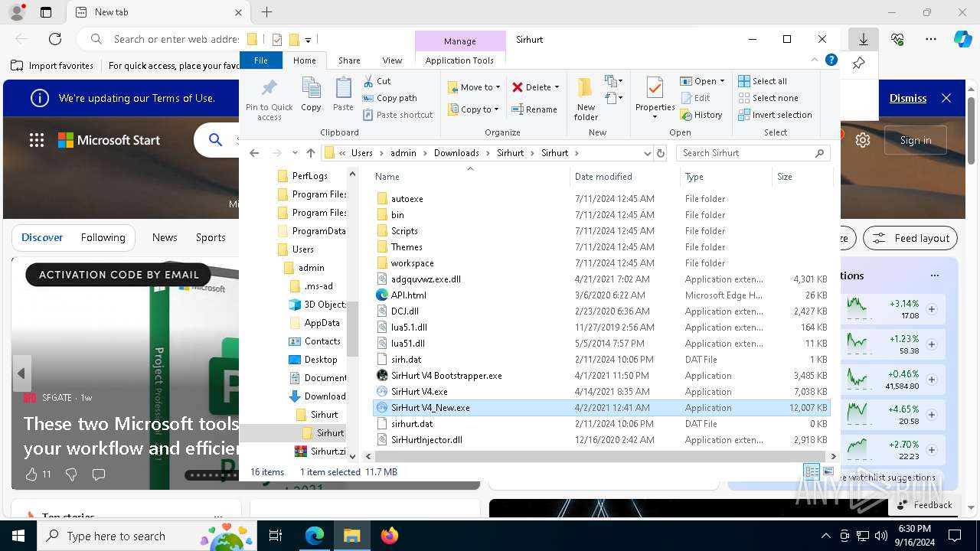980x551 pixels.
Task: Switch to Application Tools tab
Action: (x=459, y=60)
